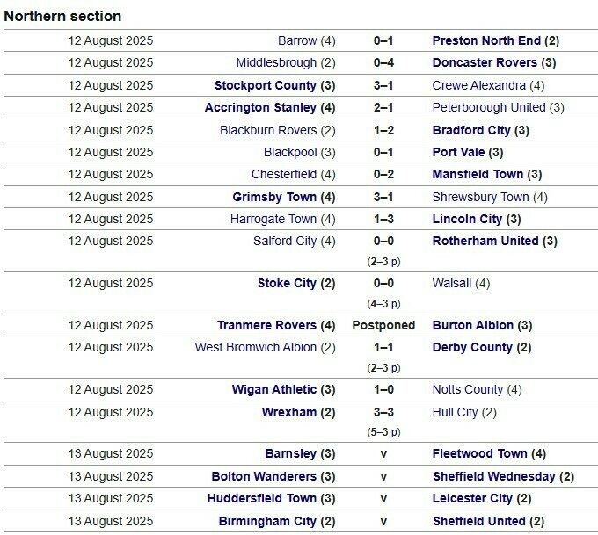Click the Stoke City link

coord(287,283)
